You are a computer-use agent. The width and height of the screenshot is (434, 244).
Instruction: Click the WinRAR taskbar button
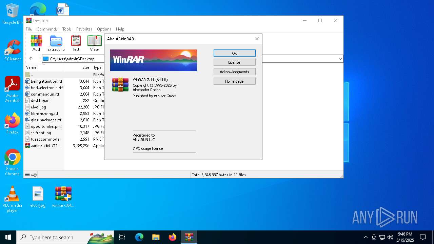(x=189, y=237)
